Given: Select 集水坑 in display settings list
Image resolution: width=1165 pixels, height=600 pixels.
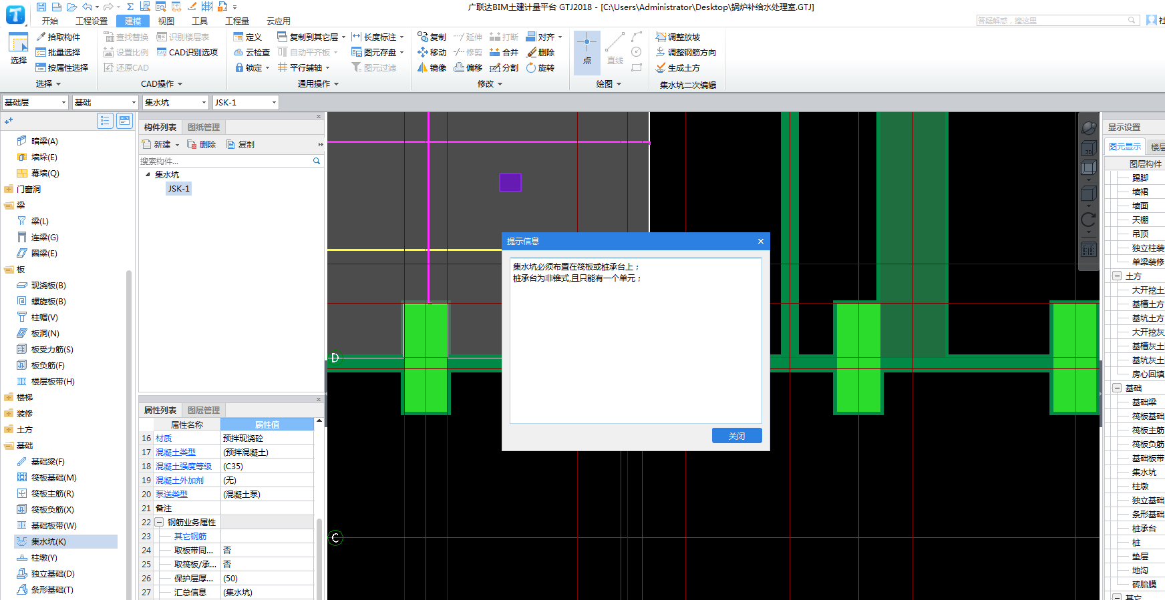Looking at the screenshot, I should (x=1144, y=473).
